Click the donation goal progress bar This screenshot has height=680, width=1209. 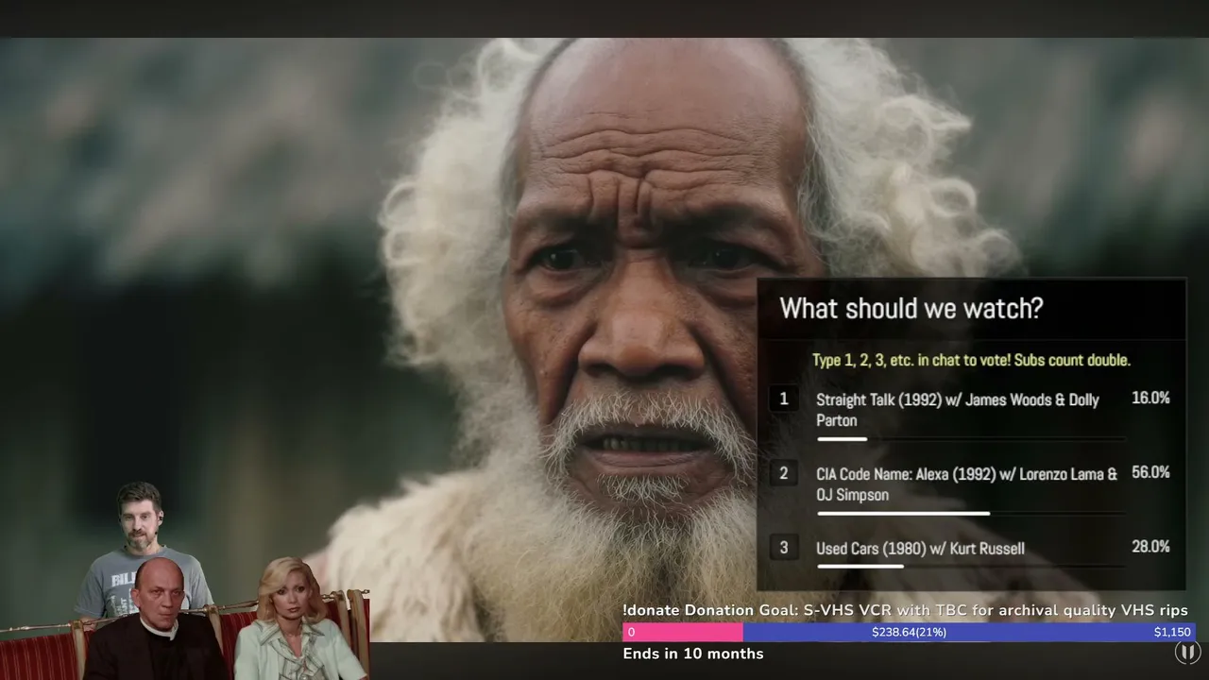(x=909, y=633)
